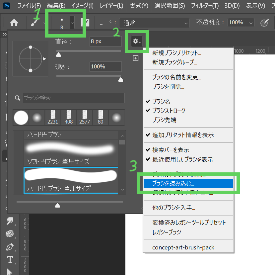Toggle the ブラシストローク display option
Viewport: 275px width, 275px height.
169,111
